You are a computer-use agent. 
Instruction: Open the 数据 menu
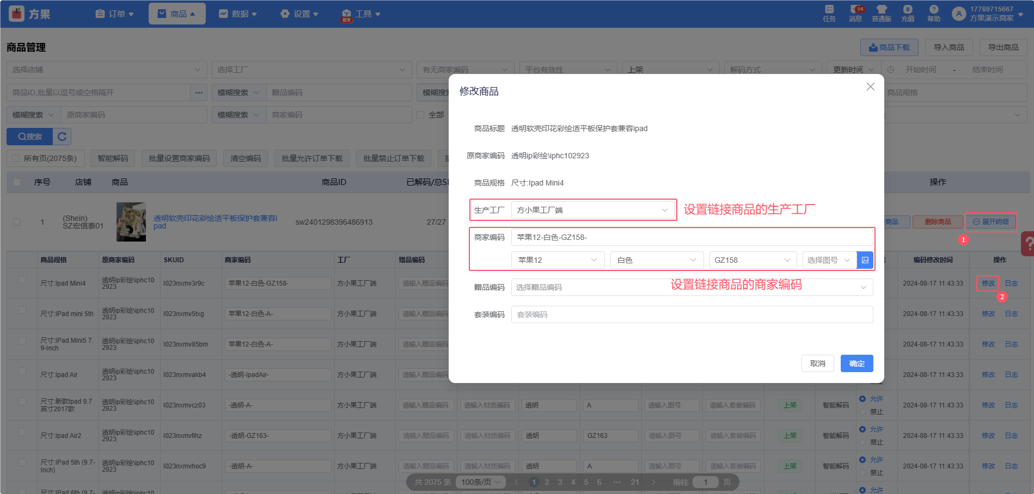point(238,14)
